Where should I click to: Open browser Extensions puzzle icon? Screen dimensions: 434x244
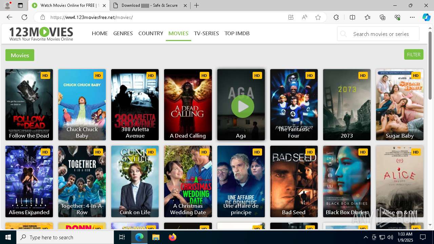point(336,17)
